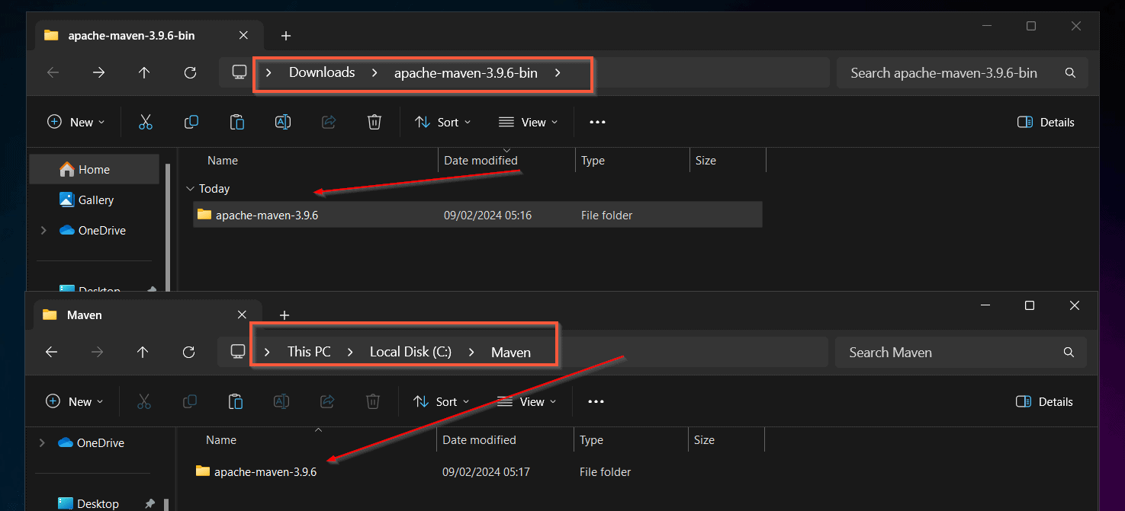
Task: Go up one level in apache-maven-3.9.6-bin window
Action: tap(144, 72)
